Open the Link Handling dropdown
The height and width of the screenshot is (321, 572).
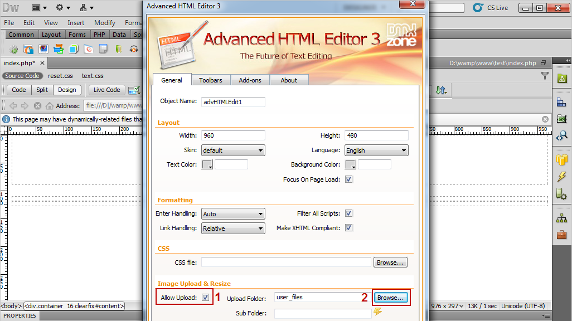[x=233, y=228]
